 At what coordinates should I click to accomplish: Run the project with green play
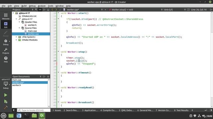click(6, 95)
